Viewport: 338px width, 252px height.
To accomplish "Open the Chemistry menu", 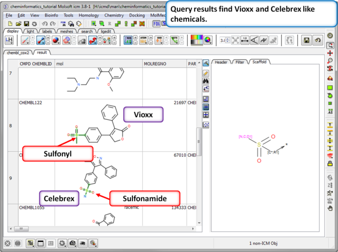I will pyautogui.click(x=114, y=16).
